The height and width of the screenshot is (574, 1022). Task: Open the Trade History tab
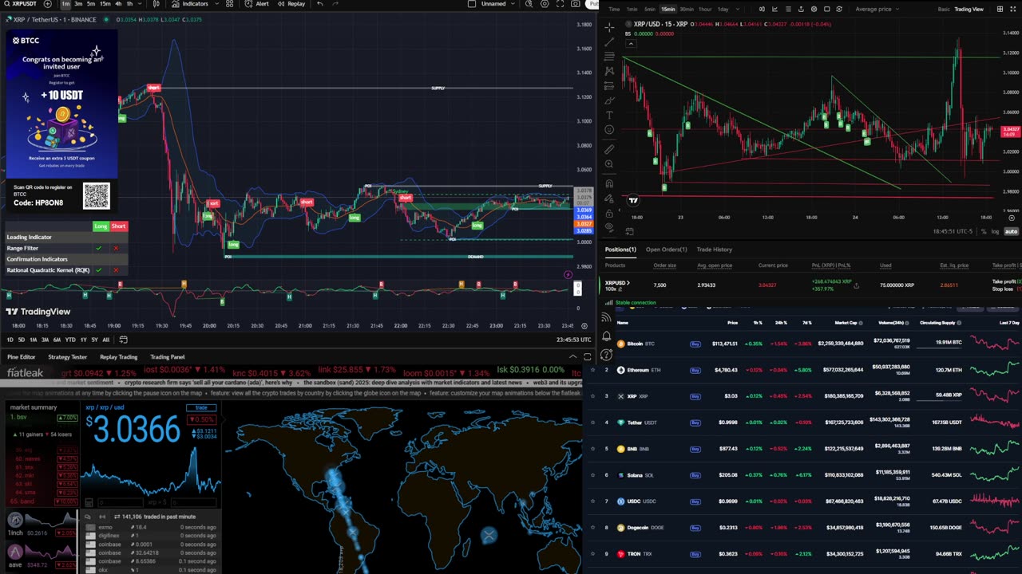click(x=714, y=250)
